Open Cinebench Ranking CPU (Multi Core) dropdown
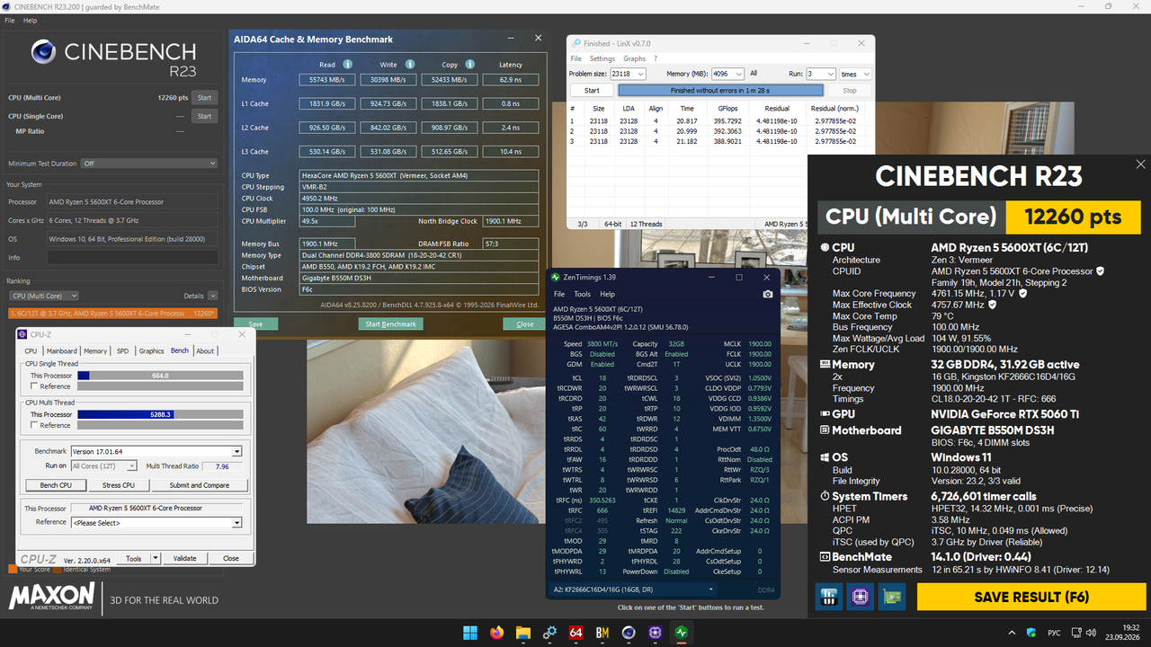1151x647 pixels. 43,296
